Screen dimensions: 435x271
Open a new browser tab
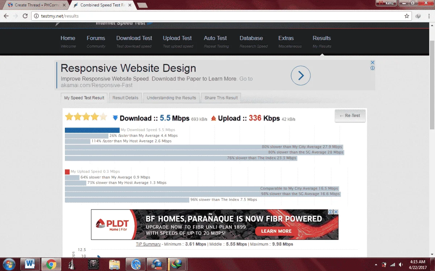[x=142, y=5]
